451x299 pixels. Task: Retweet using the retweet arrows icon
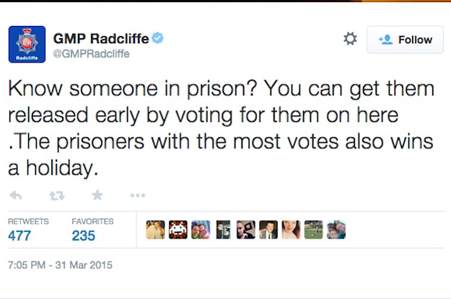pyautogui.click(x=57, y=195)
